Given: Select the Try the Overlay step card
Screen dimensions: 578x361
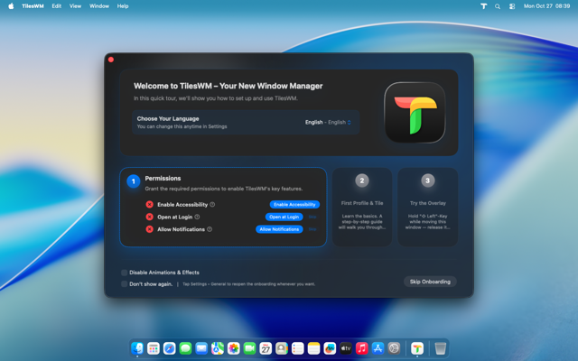Looking at the screenshot, I should pyautogui.click(x=427, y=207).
